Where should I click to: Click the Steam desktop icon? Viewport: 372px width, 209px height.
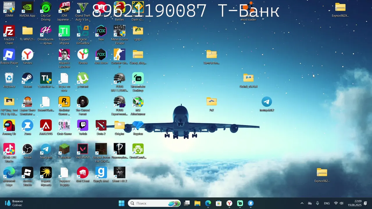point(27,80)
